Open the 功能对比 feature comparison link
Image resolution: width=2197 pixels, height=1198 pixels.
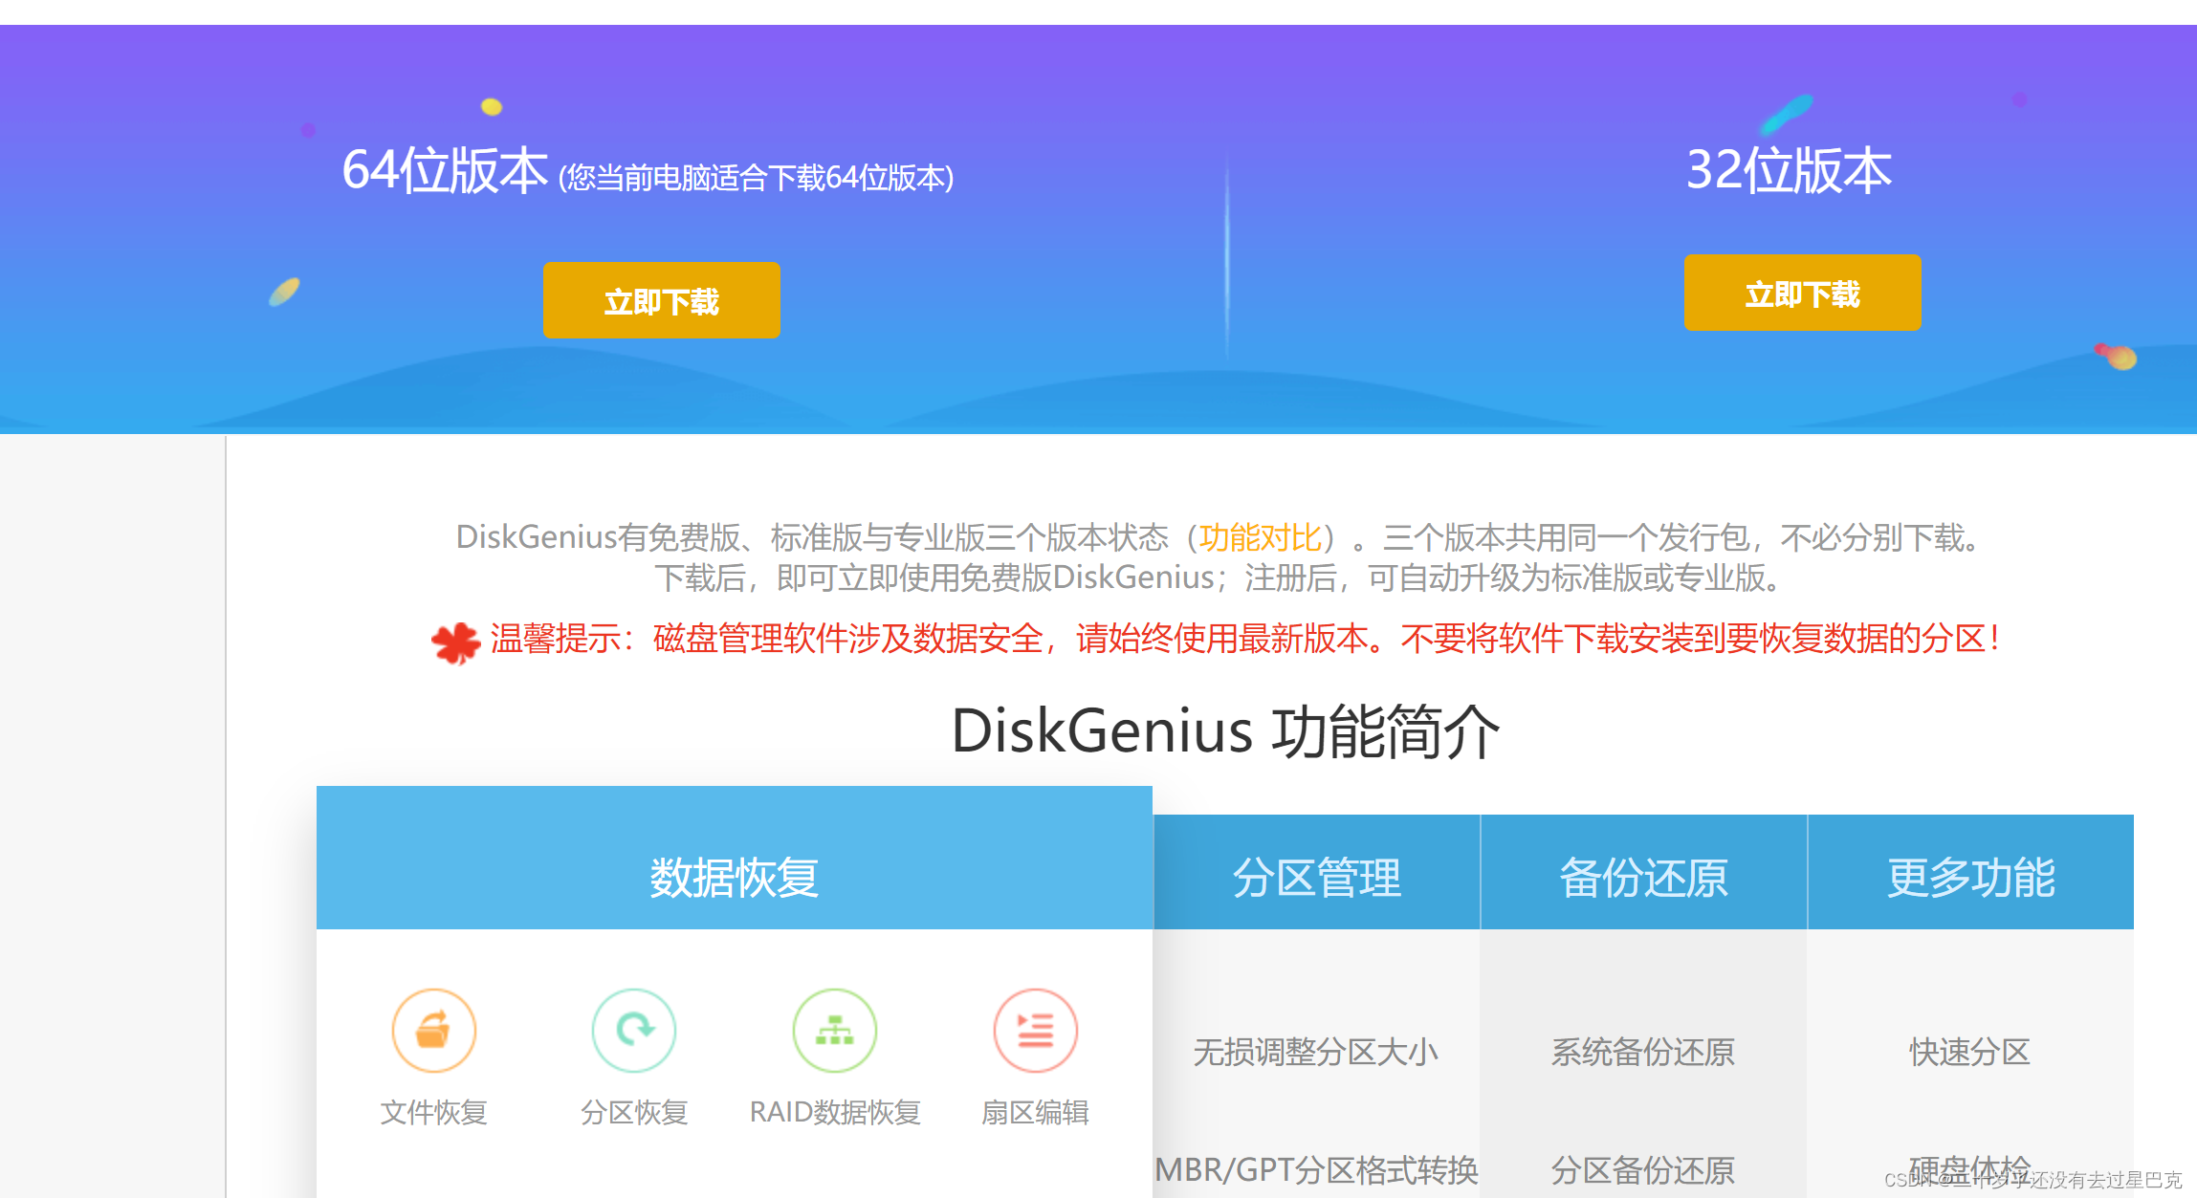(x=1260, y=537)
